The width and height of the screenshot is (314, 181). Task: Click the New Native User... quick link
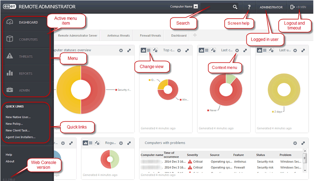pyautogui.click(x=18, y=117)
